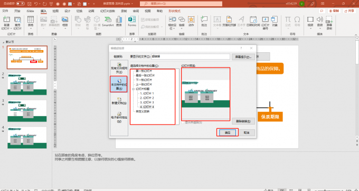359x191 pixels.
Task: Click the Zoom (缩放定位) icon
Action: tap(172, 20)
